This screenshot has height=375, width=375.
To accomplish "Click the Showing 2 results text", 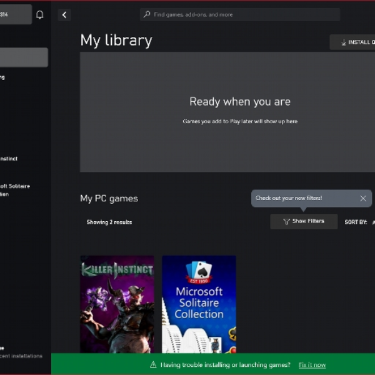I will (x=109, y=222).
